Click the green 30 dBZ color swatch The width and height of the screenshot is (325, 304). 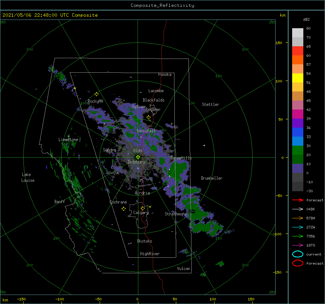[x=298, y=150]
